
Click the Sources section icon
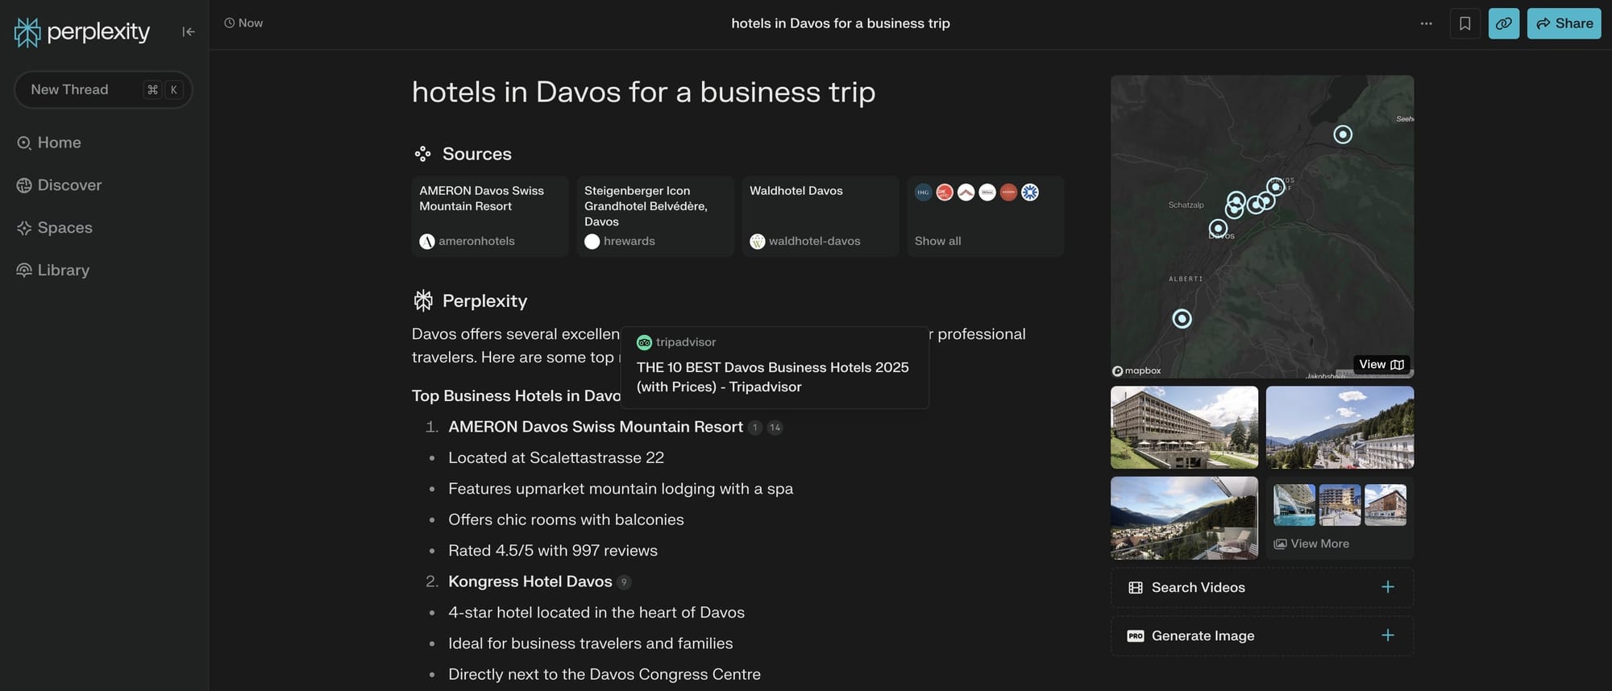(422, 154)
